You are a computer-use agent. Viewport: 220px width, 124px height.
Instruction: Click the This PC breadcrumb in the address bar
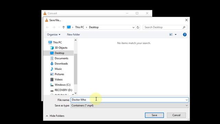pyautogui.click(x=79, y=27)
